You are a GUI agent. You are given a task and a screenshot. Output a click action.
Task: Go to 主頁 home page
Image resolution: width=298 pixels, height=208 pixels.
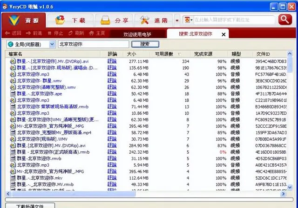[97, 33]
